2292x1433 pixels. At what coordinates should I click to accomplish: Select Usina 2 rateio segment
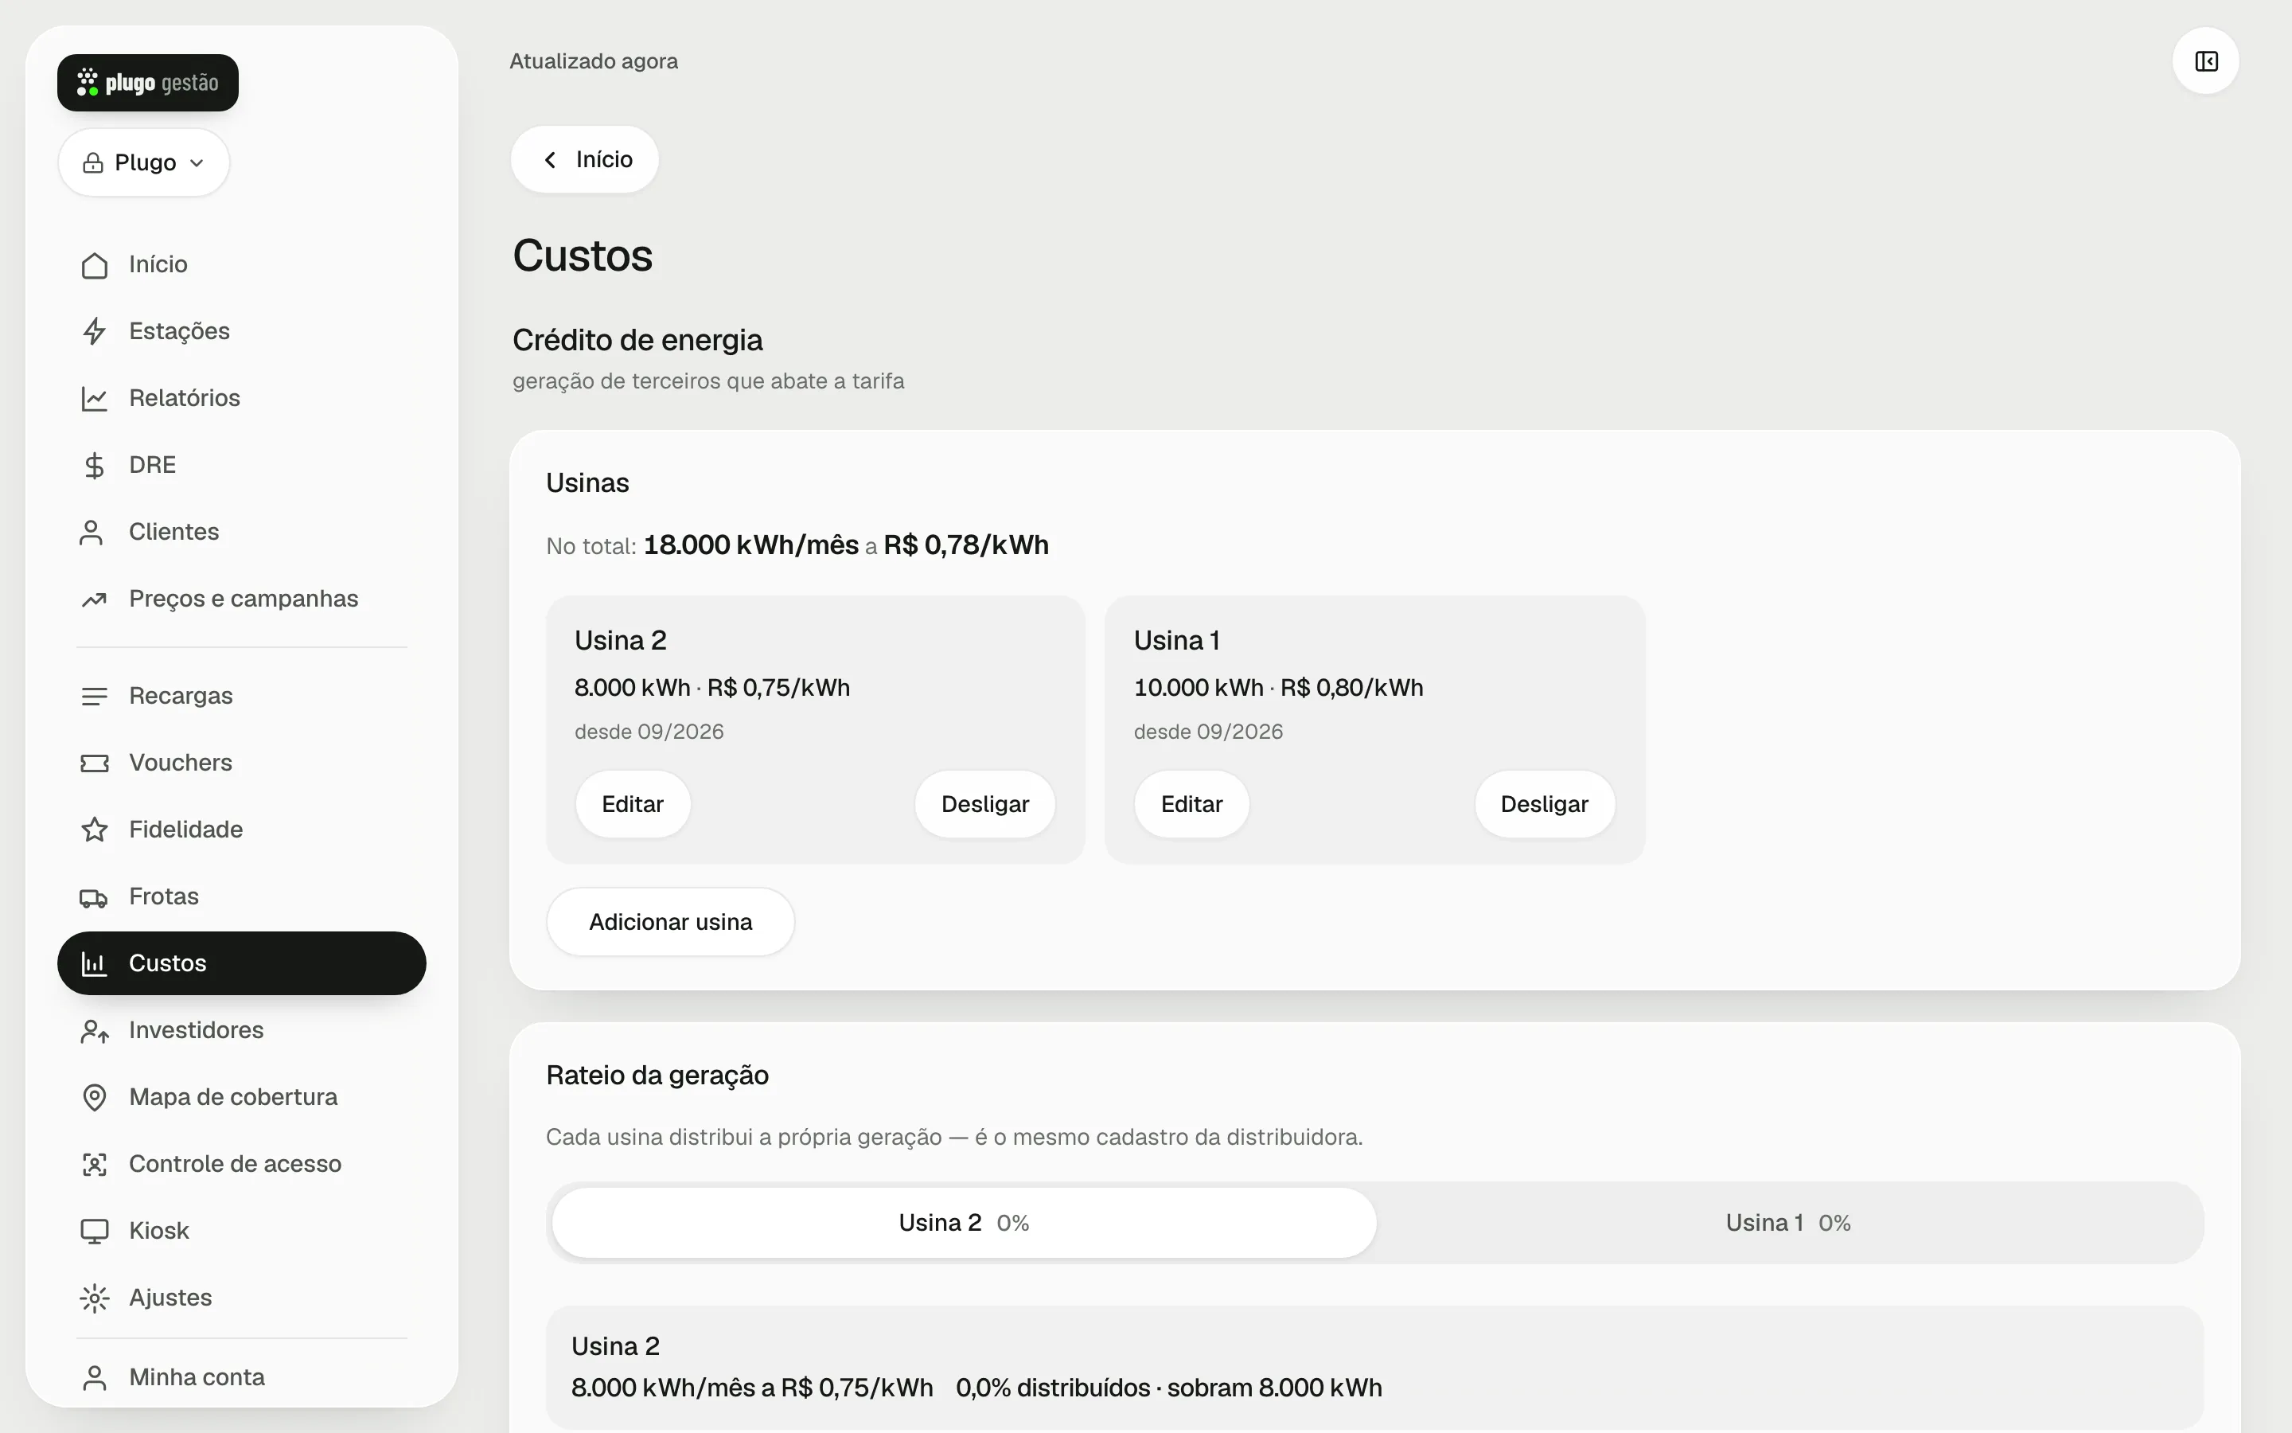(x=965, y=1223)
